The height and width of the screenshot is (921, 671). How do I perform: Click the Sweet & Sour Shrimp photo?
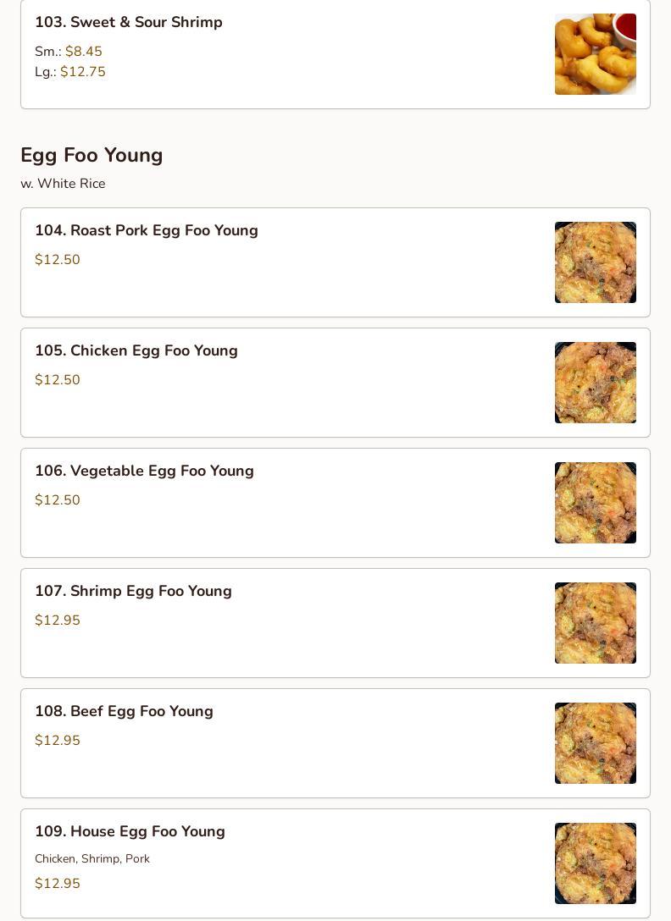pos(595,54)
